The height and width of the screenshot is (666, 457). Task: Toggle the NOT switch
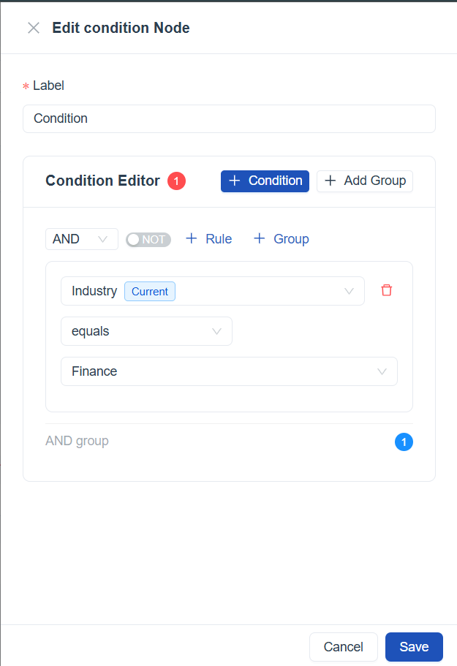pos(148,239)
